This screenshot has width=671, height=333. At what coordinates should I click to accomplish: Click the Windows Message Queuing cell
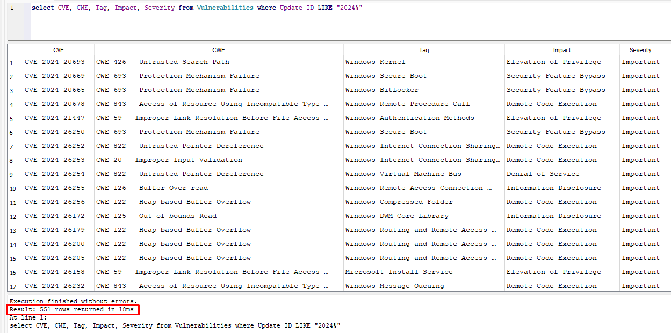point(394,286)
